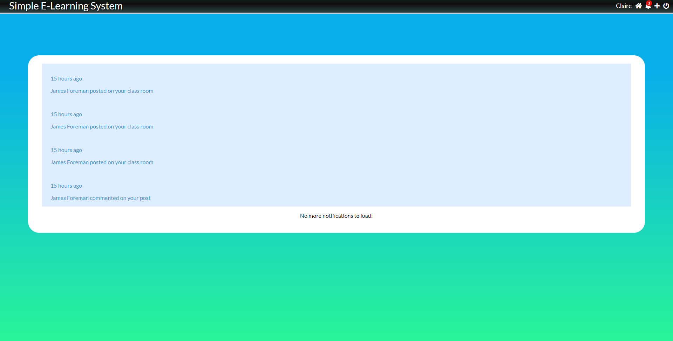Screen dimensions: 673x341
Task: Click the red notification count badge
Action: point(649,3)
